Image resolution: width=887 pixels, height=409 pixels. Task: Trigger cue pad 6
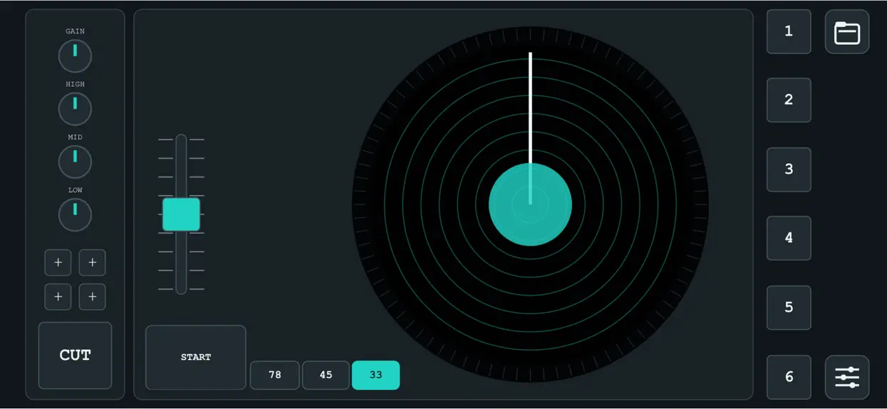click(x=789, y=377)
